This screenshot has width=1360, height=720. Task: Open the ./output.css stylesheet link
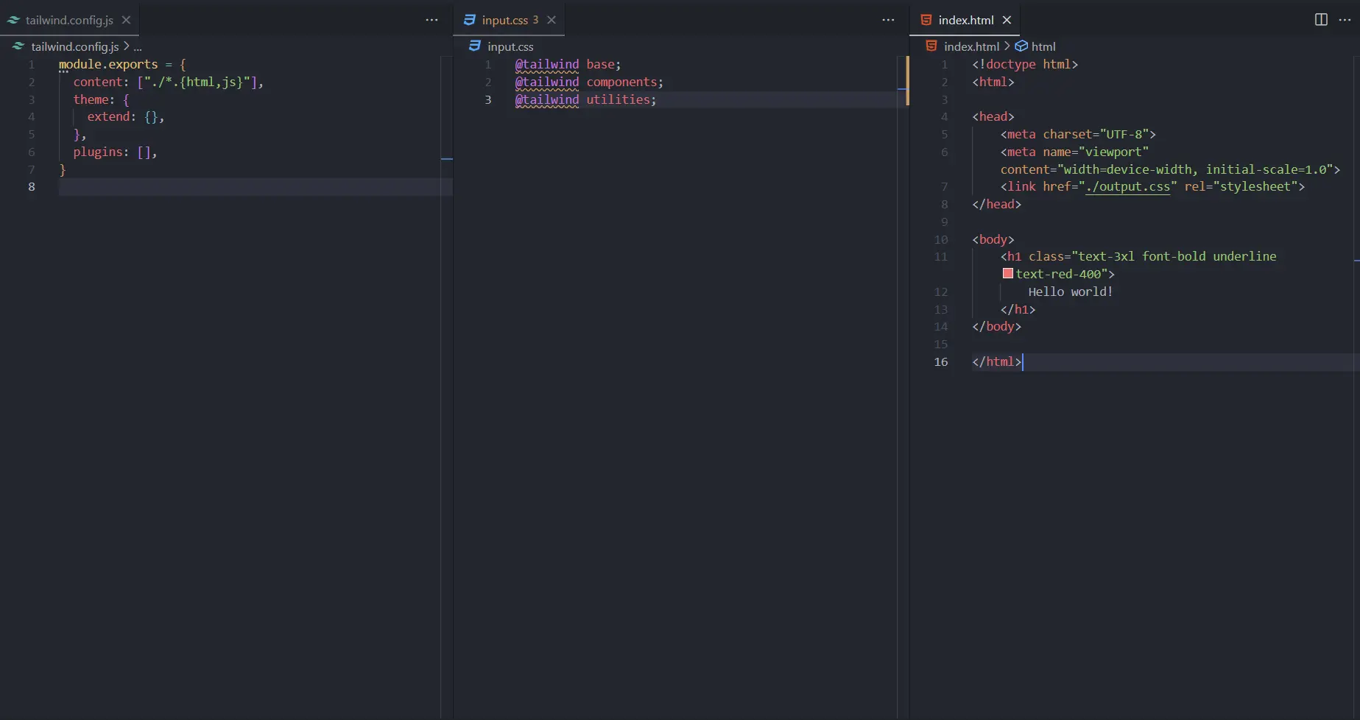(x=1128, y=187)
